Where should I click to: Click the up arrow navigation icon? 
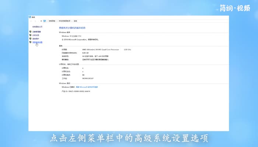pyautogui.click(x=41, y=21)
